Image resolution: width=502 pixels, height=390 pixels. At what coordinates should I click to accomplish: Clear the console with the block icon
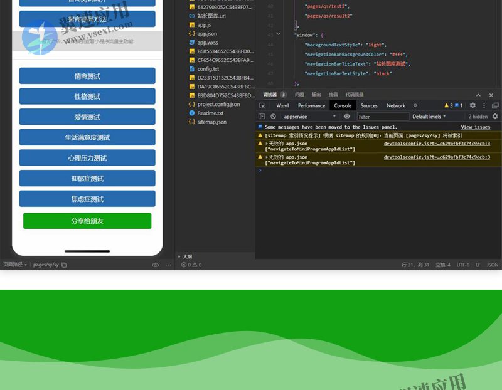(273, 117)
